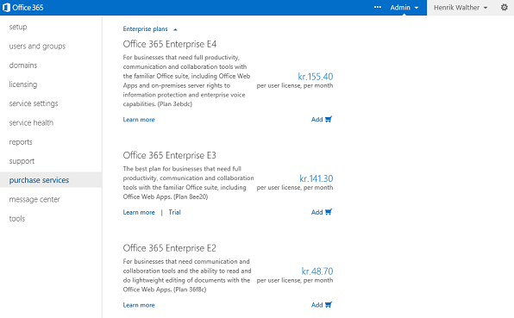The image size is (514, 318).
Task: Click Learn more for Enterprise E2
Action: coord(139,305)
